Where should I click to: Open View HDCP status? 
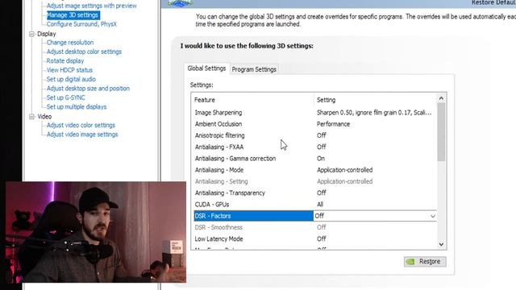tap(69, 70)
